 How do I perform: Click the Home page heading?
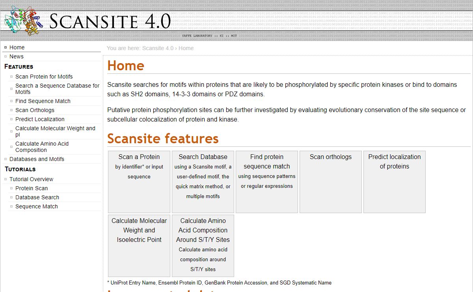(126, 66)
